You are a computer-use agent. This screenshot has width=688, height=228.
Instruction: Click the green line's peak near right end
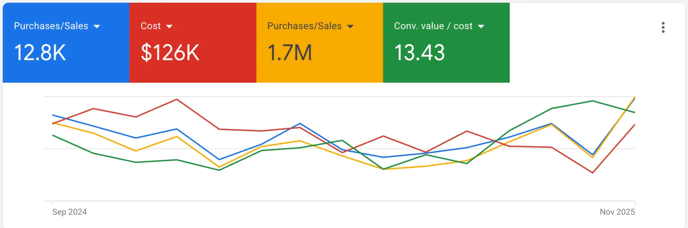[x=592, y=101]
